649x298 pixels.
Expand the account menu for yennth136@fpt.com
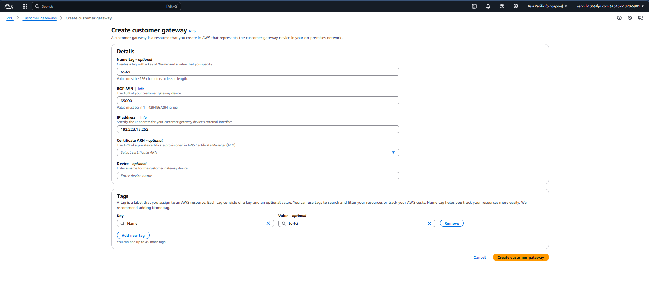tap(610, 6)
